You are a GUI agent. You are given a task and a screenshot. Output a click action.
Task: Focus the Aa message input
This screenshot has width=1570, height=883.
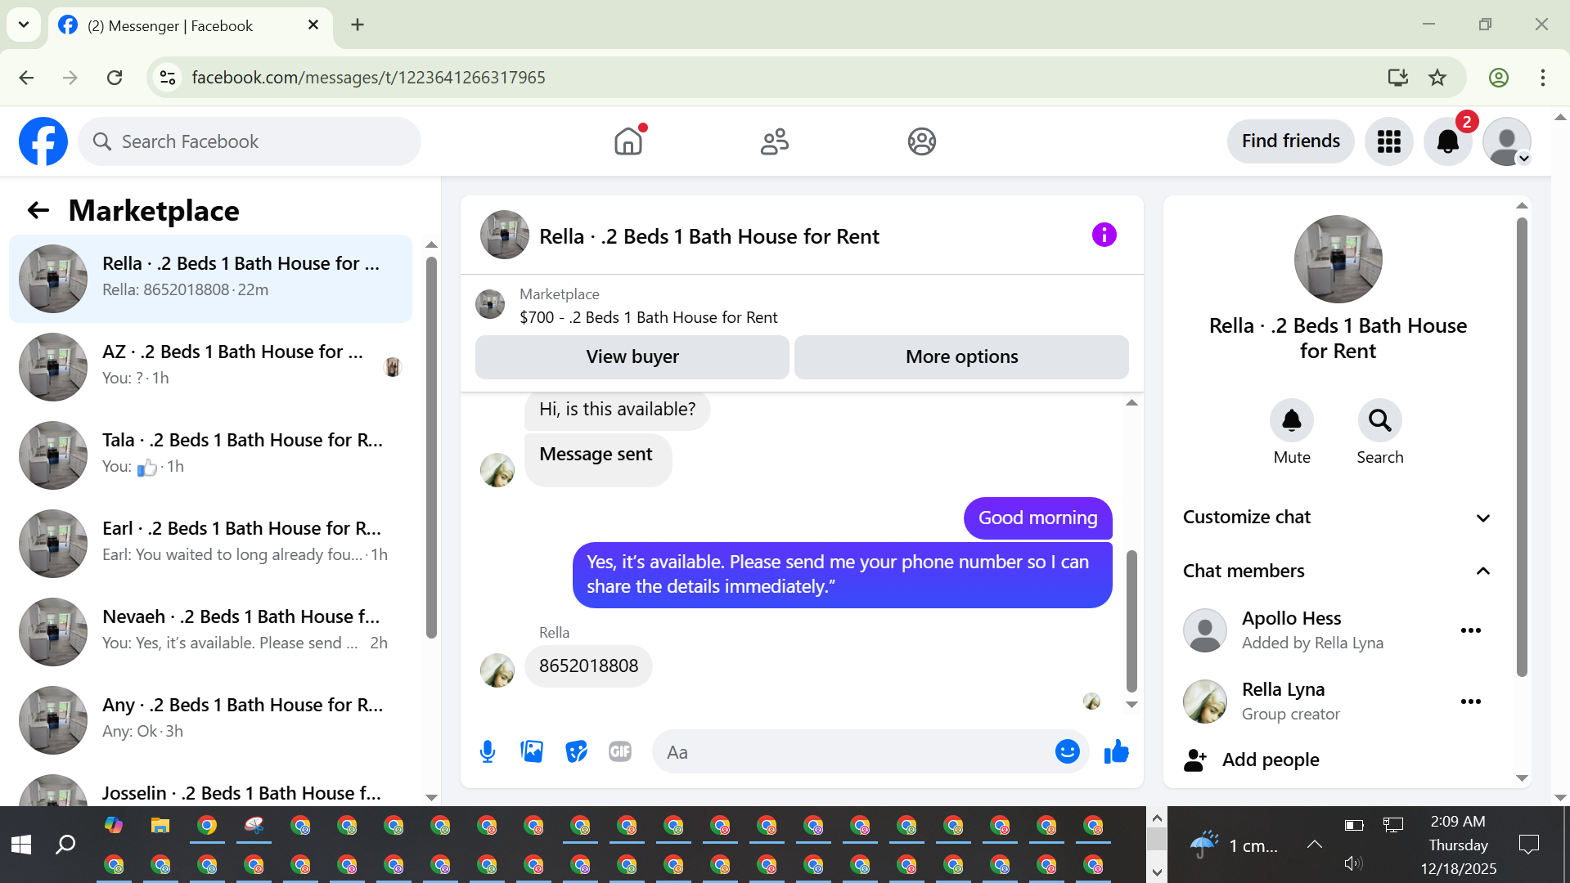pos(855,752)
